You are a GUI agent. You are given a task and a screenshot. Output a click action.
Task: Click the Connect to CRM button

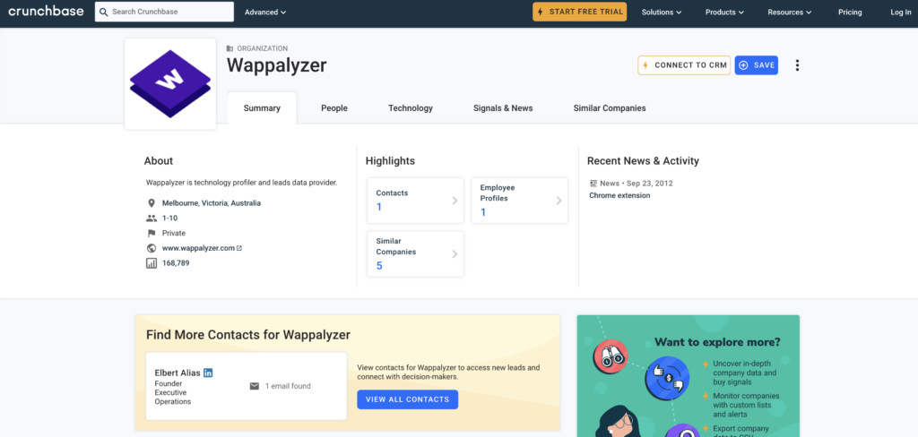coord(684,65)
